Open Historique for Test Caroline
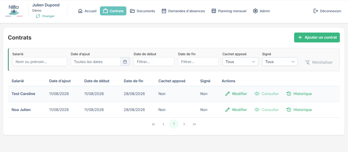This screenshot has width=348, height=152. point(299,94)
